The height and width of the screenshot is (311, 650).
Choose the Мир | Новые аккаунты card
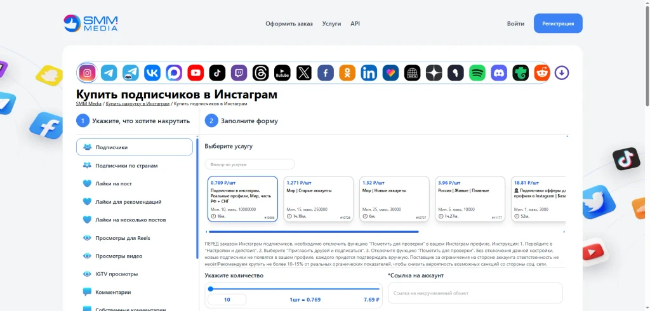pyautogui.click(x=394, y=199)
